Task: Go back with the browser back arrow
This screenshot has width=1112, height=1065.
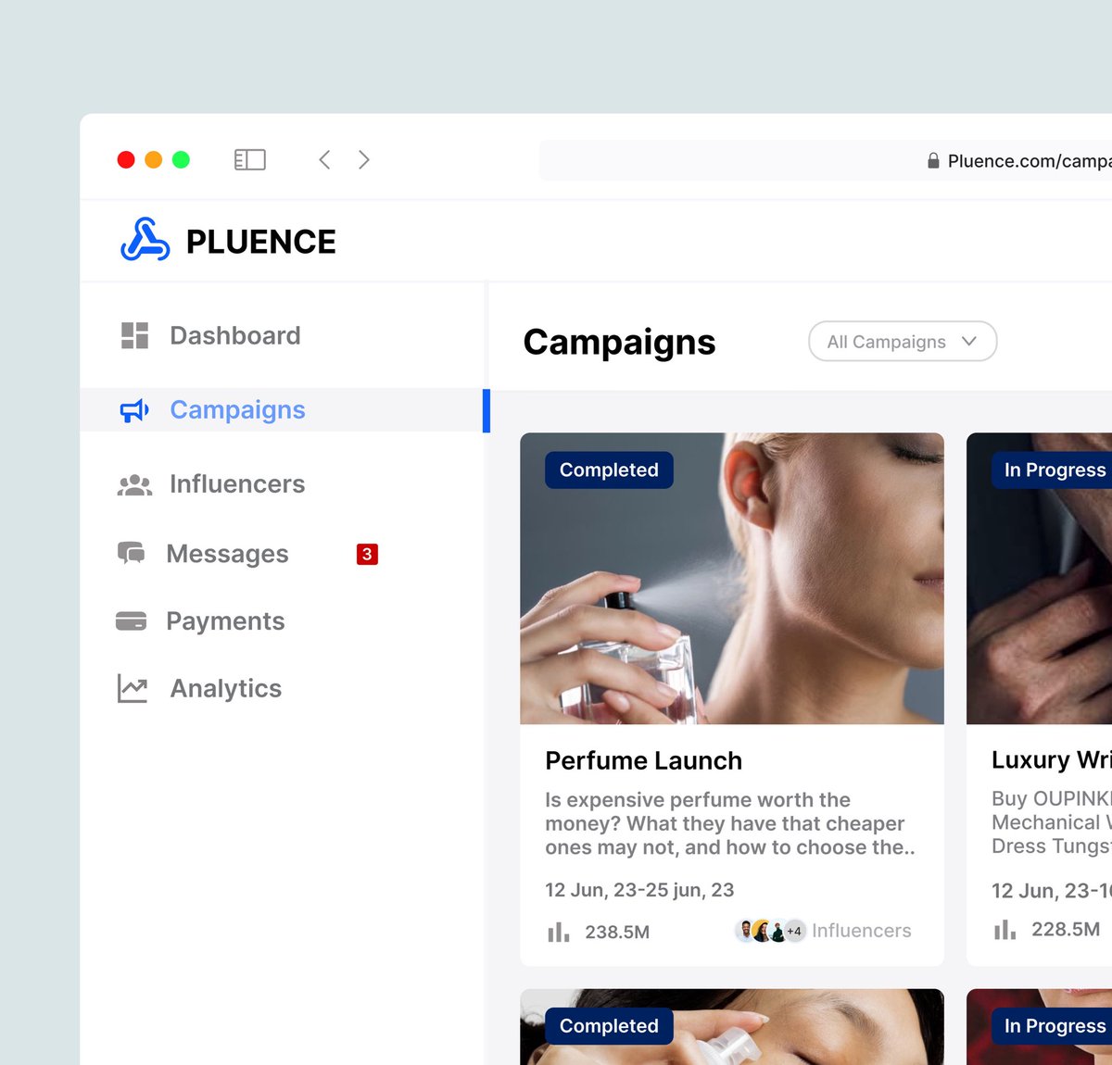Action: coord(324,160)
